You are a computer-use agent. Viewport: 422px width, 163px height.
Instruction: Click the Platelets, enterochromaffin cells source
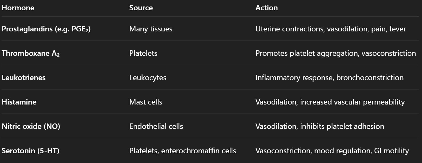coord(182,151)
